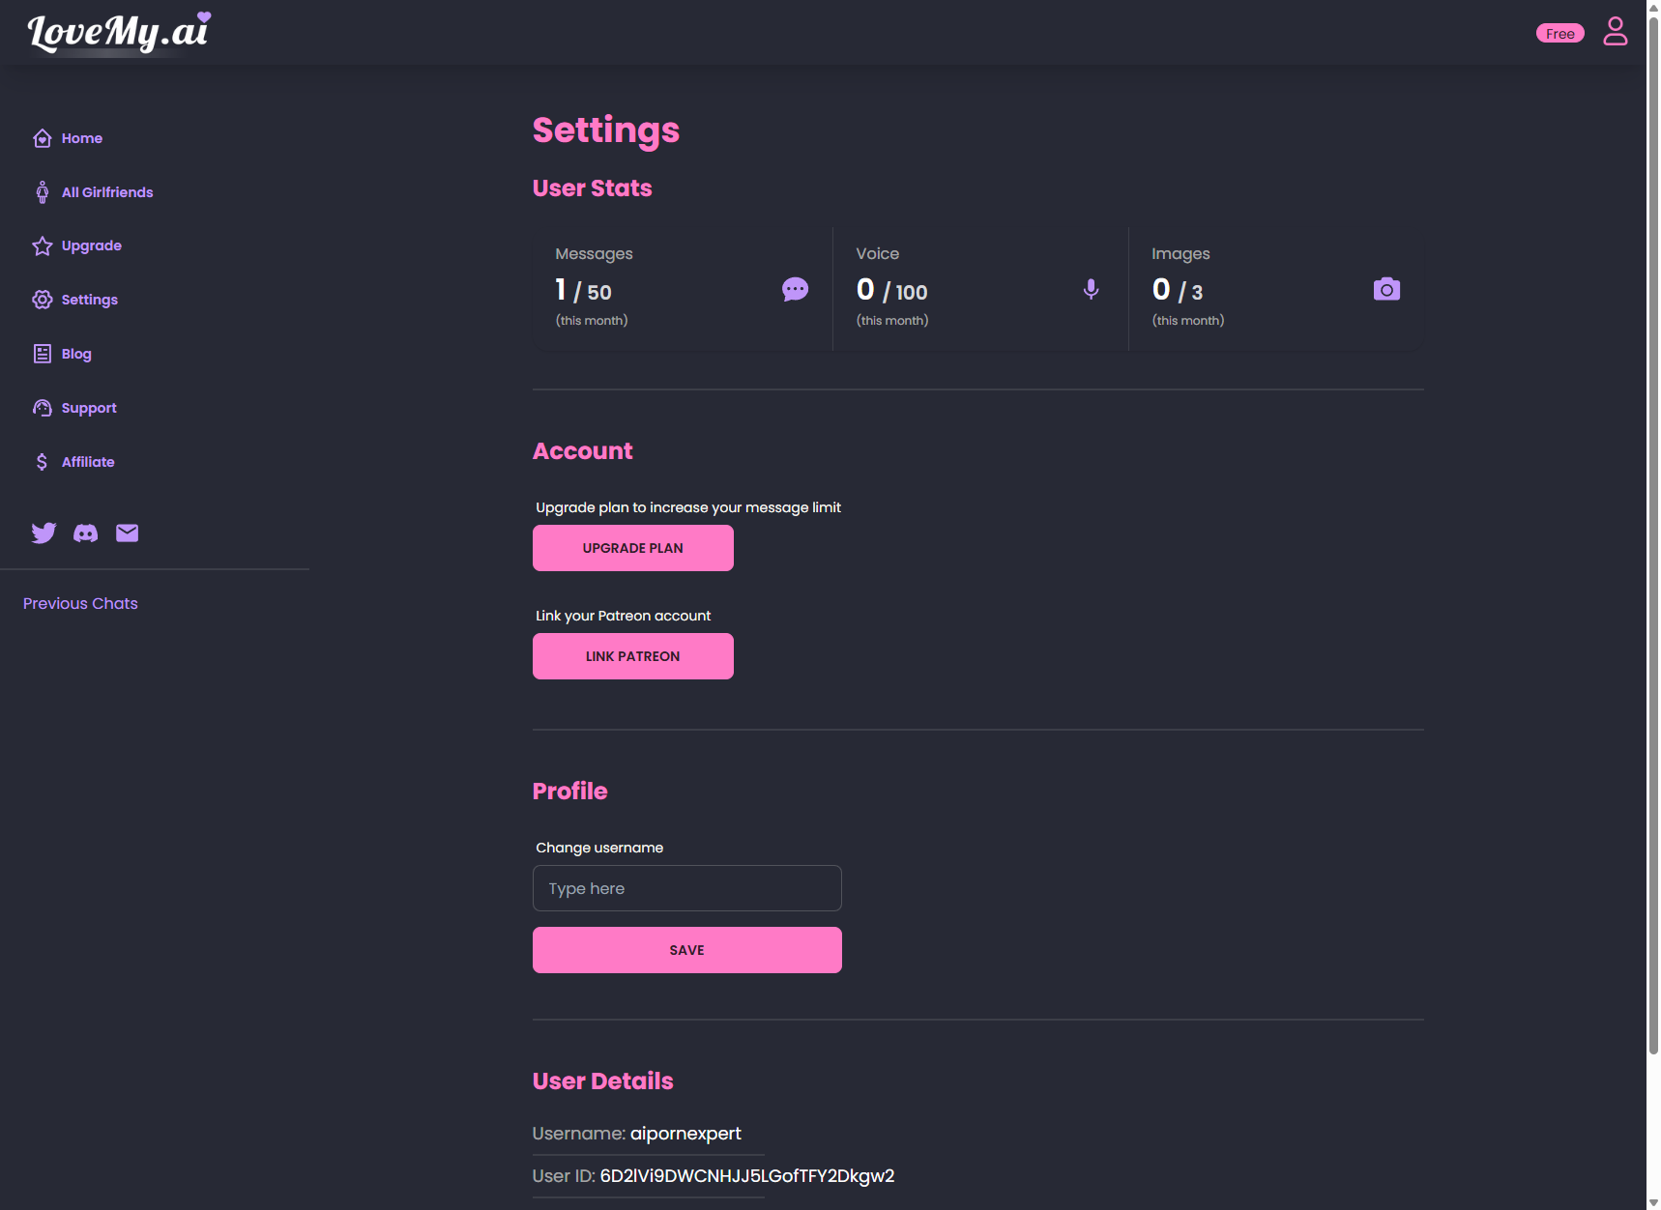Open the user profile icon top right
This screenshot has height=1210, width=1661.
coord(1616,32)
